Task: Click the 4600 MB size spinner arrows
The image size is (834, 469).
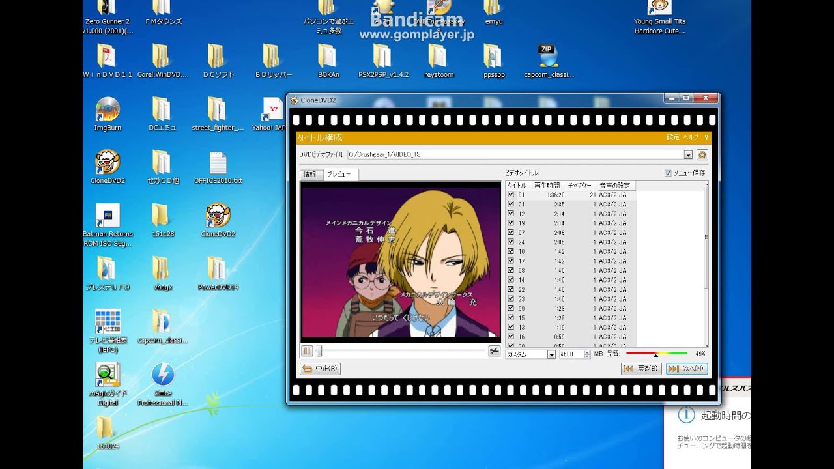Action: 588,354
